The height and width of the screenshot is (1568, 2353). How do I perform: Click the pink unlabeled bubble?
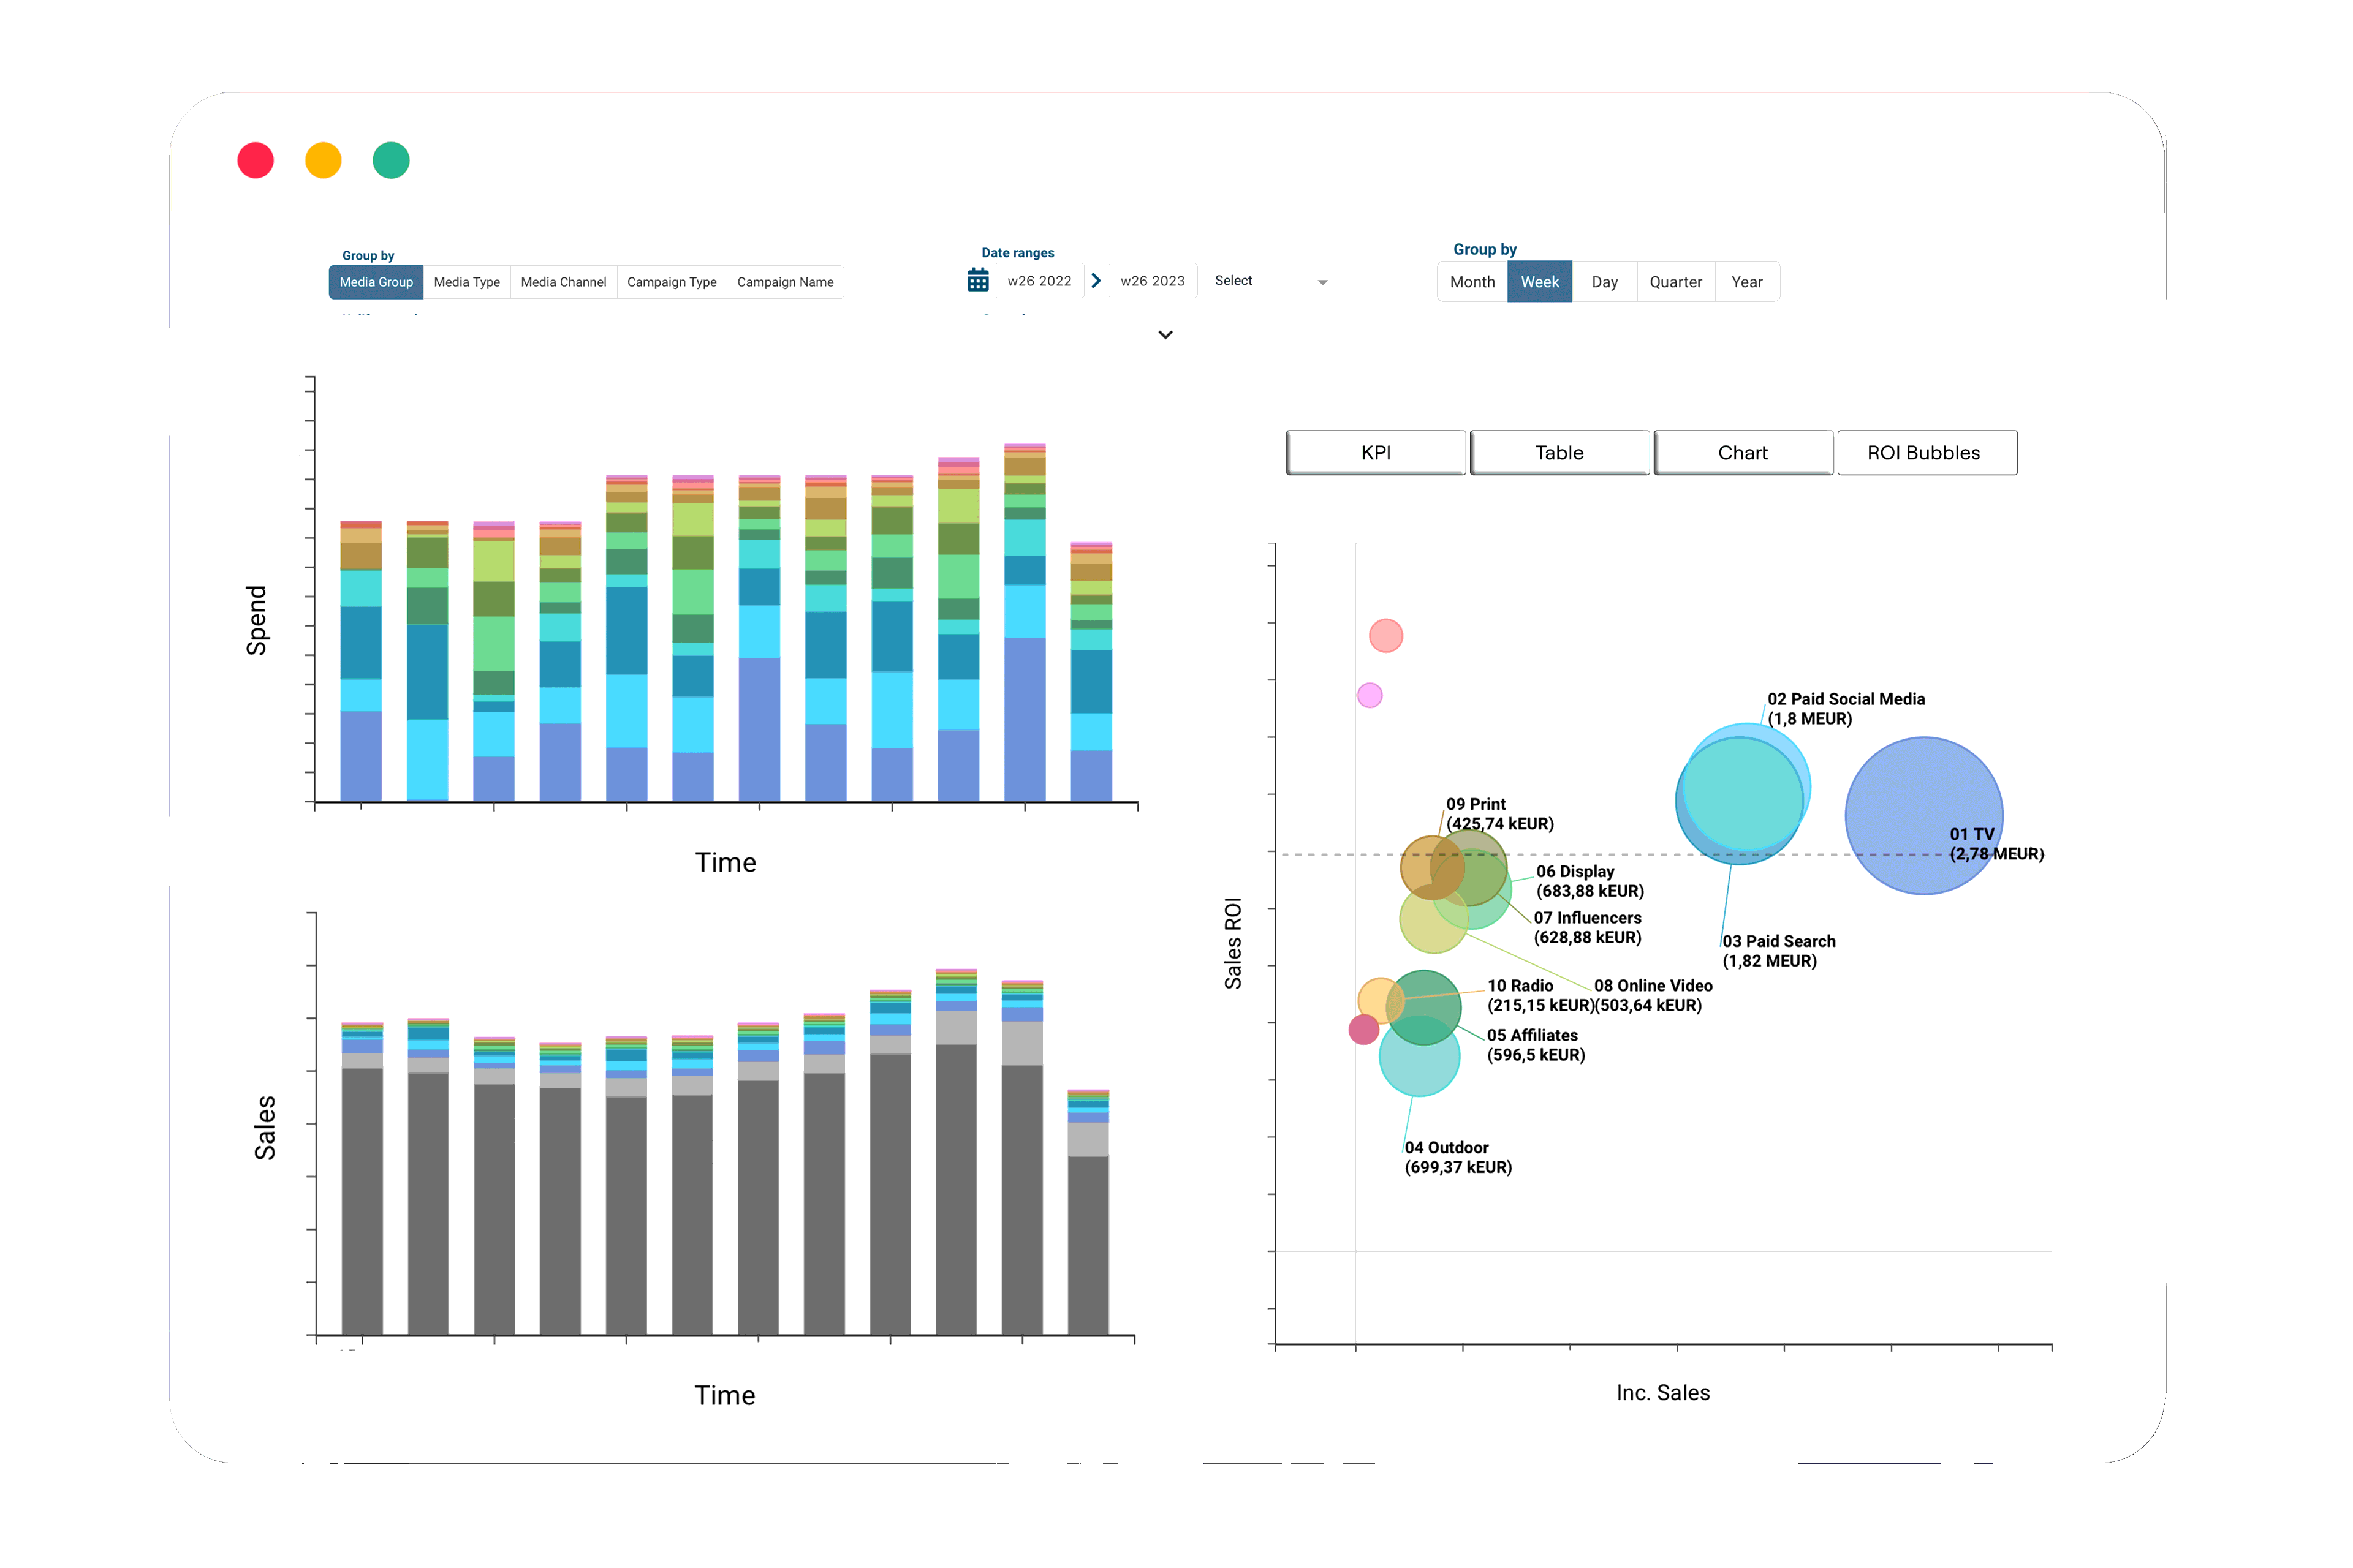[x=1385, y=635]
